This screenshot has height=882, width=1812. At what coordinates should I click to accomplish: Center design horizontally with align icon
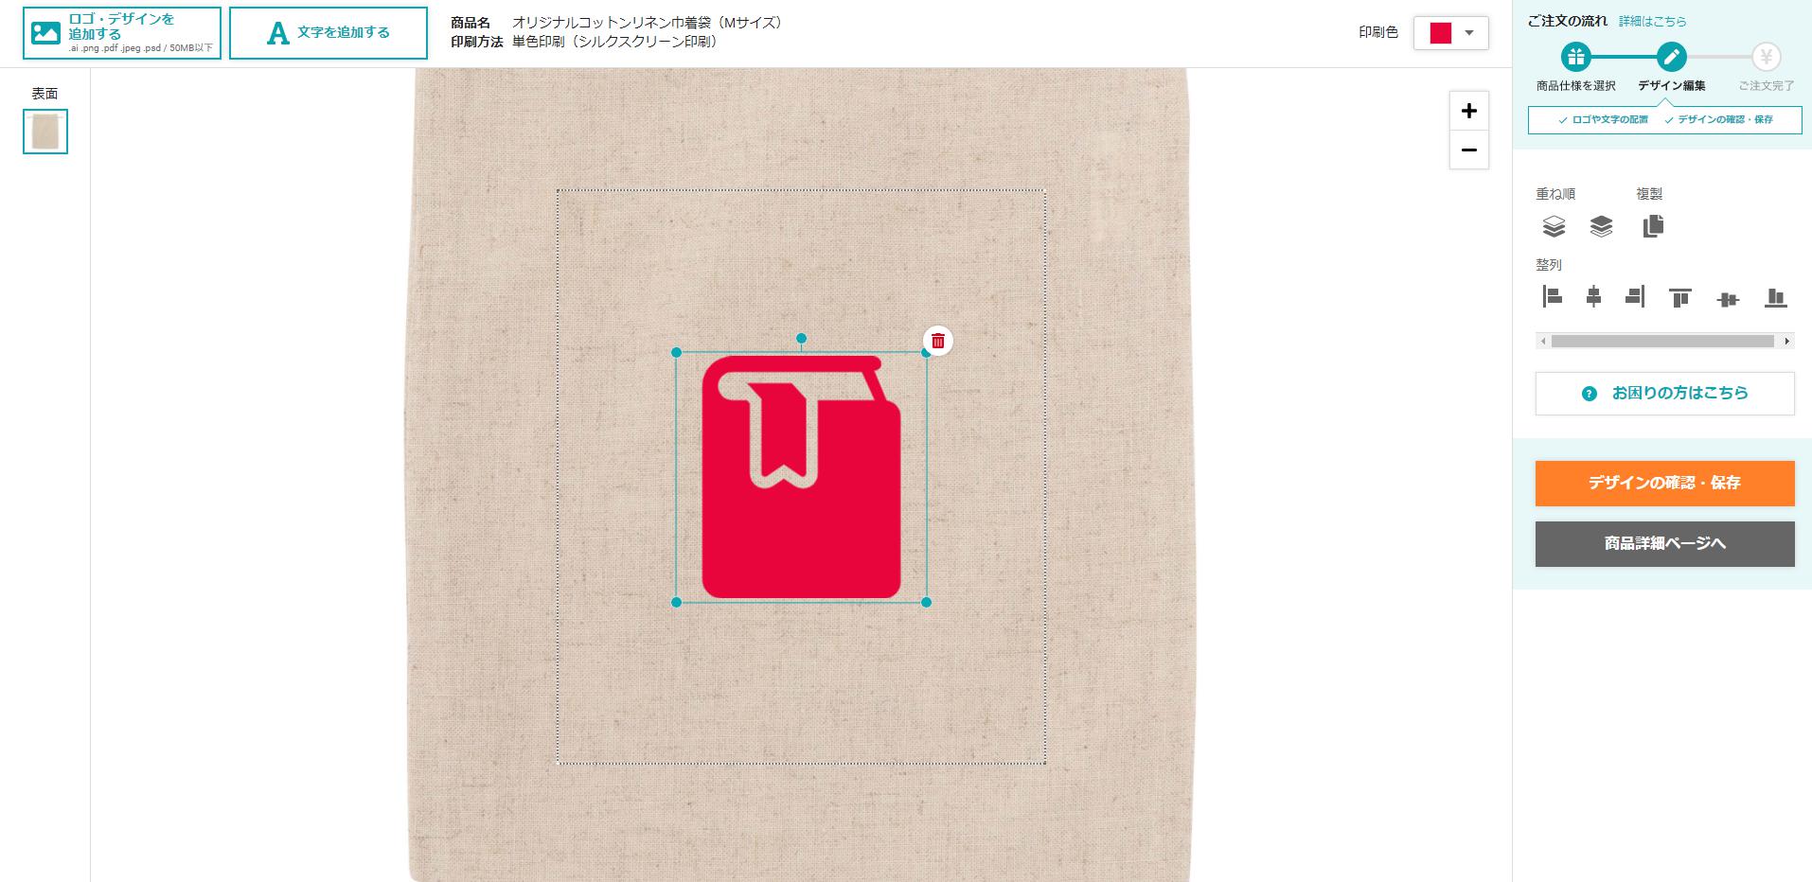tap(1593, 297)
